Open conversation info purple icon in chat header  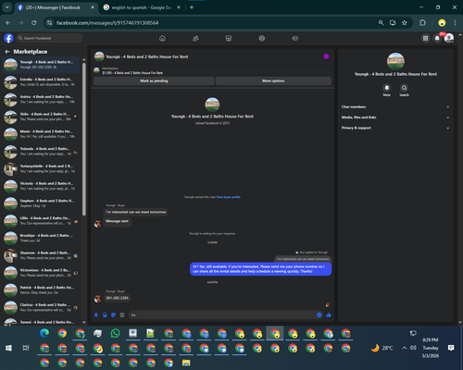click(x=326, y=56)
